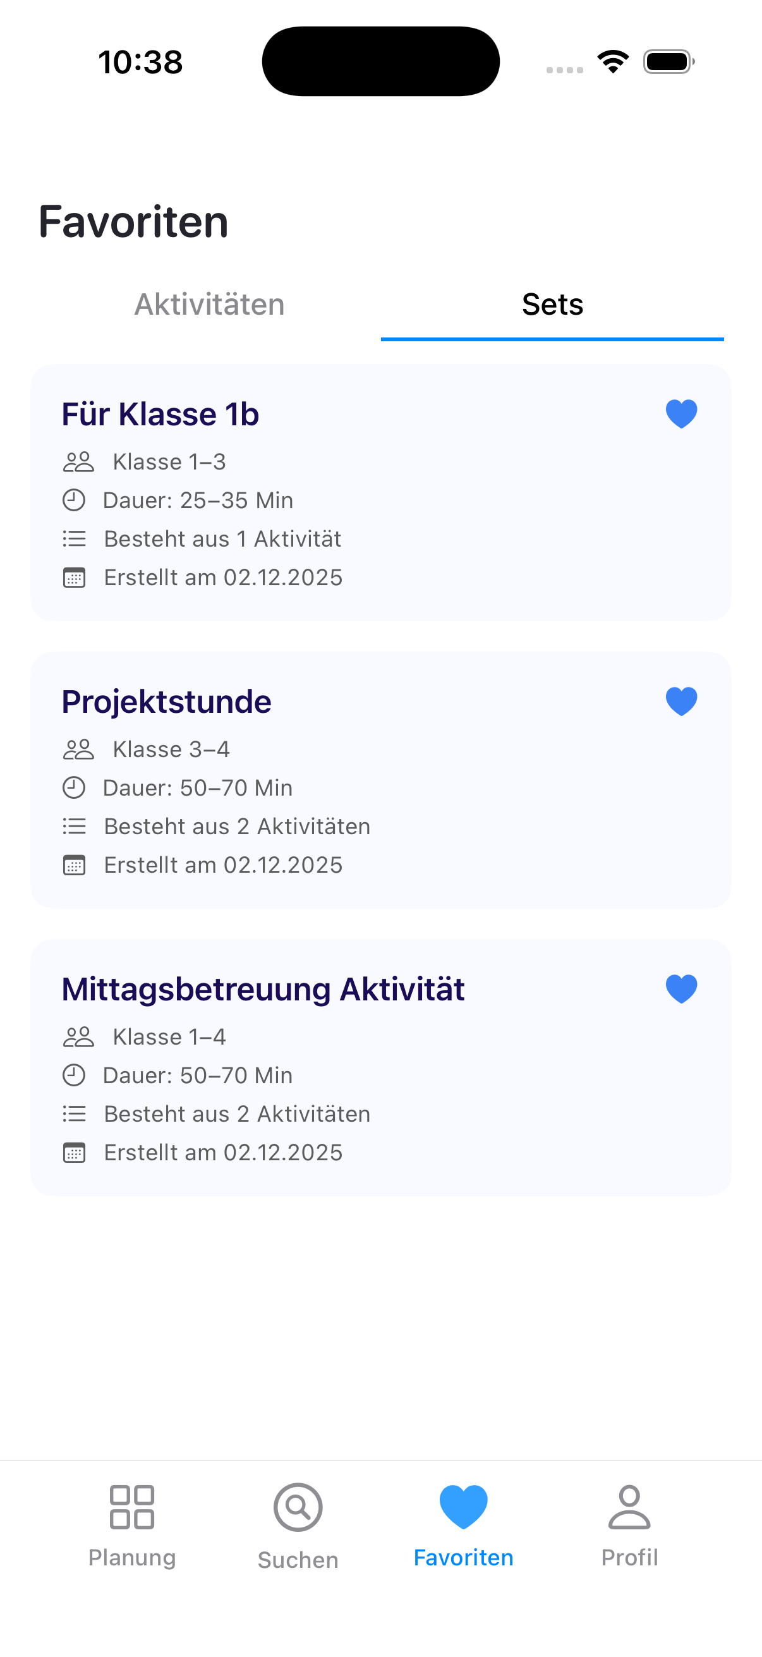Toggle the favorite heart on Projektstunde
The image size is (762, 1657).
pyautogui.click(x=681, y=701)
